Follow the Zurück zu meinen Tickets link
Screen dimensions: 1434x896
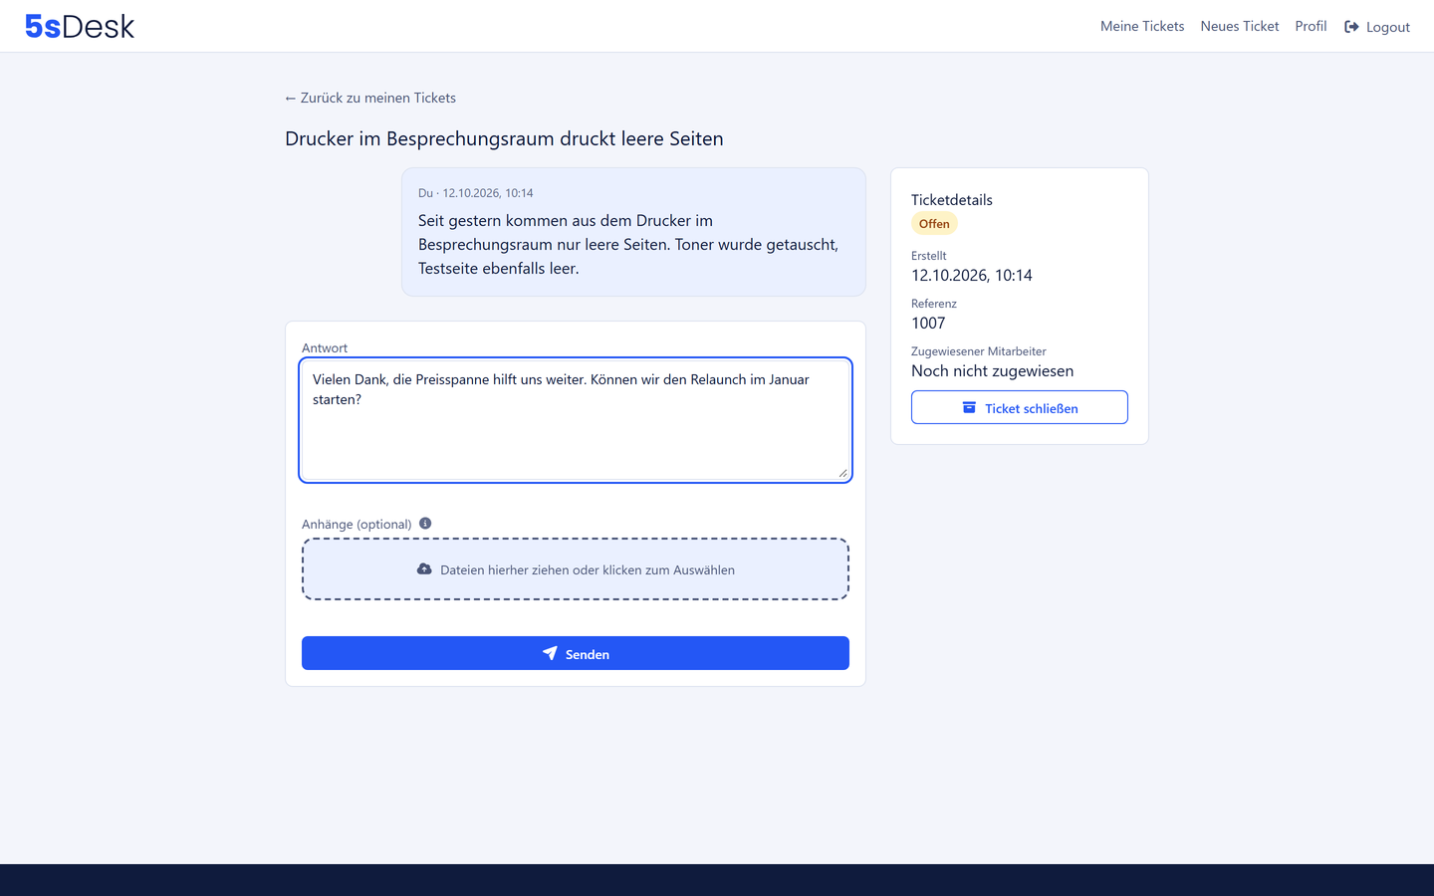370,98
